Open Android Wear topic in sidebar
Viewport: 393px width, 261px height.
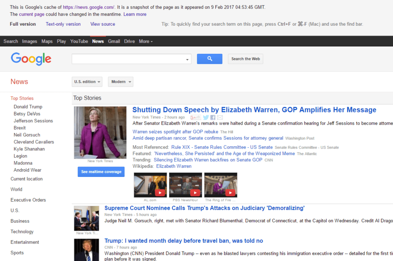click(x=28, y=170)
